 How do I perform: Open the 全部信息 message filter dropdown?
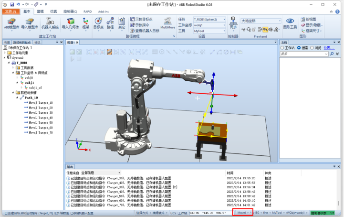click(101, 173)
